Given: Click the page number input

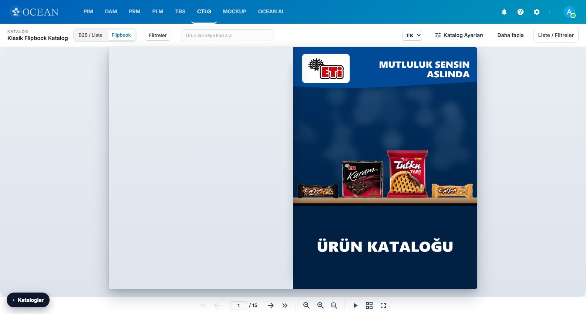Looking at the screenshot, I should coord(239,305).
